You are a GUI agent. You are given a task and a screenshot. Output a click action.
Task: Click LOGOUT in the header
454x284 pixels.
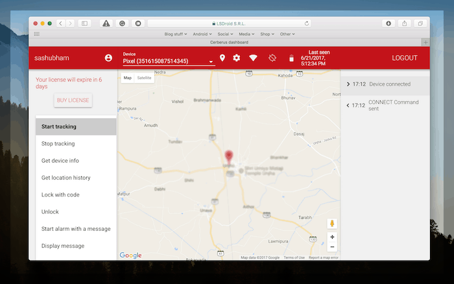pos(405,58)
